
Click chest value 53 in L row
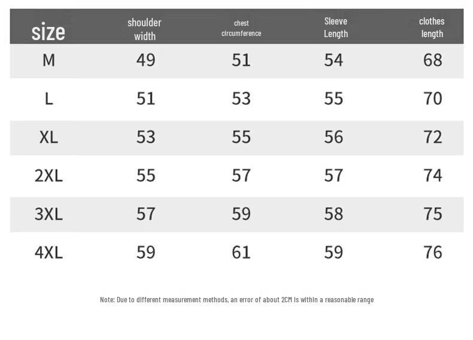click(241, 98)
